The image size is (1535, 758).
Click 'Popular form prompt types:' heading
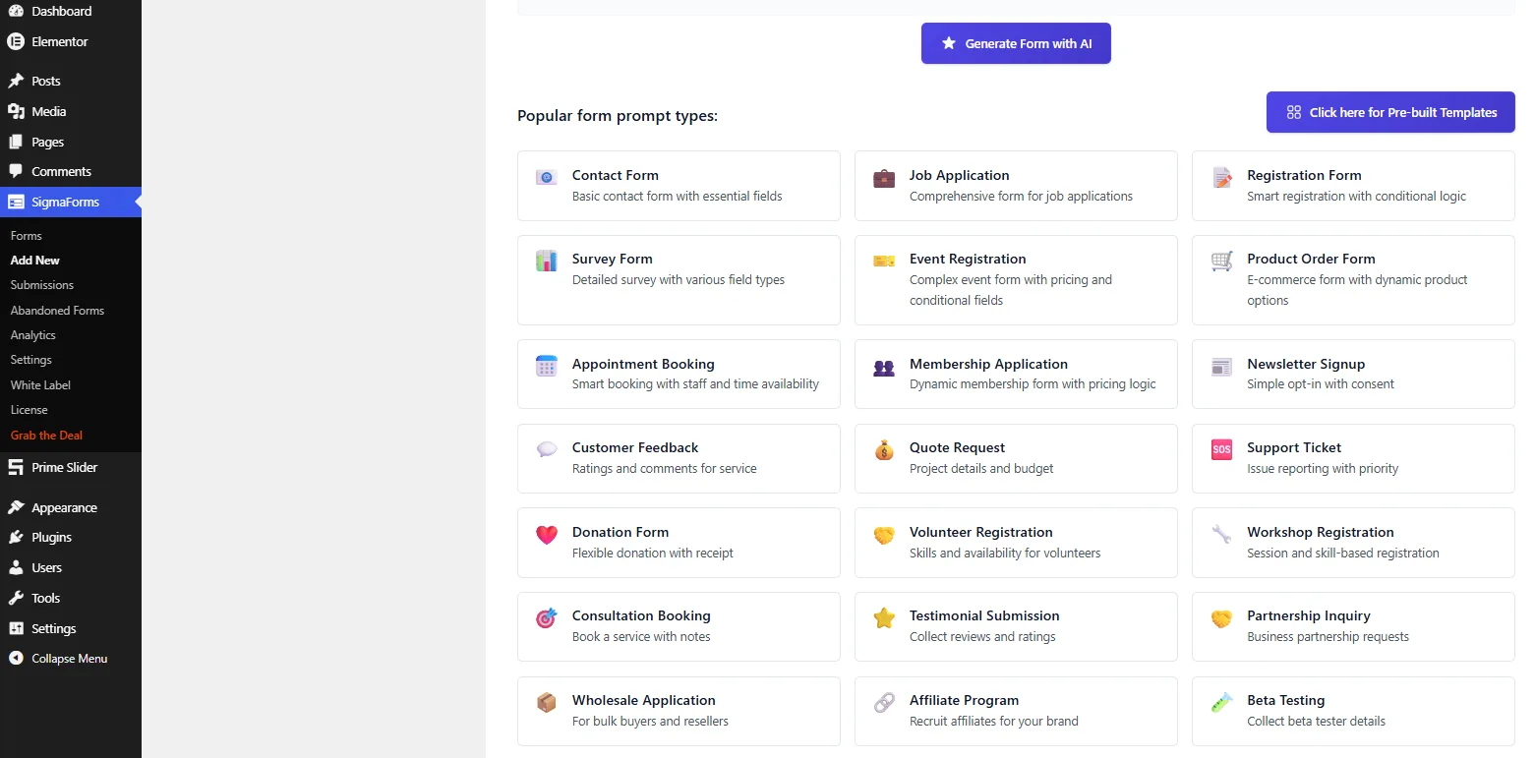617,116
